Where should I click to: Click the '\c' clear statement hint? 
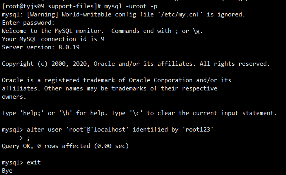click(136, 113)
